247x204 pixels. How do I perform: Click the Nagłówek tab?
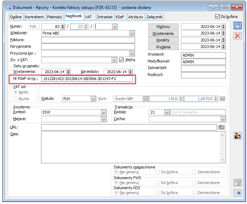(74, 16)
